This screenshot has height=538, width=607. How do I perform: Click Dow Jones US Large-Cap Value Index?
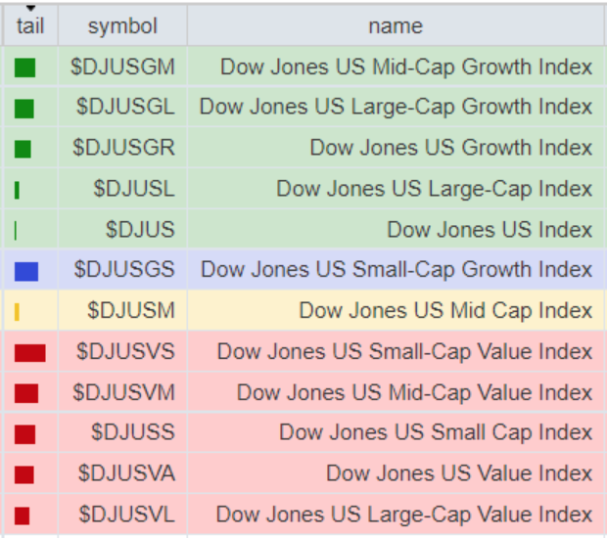403,515
